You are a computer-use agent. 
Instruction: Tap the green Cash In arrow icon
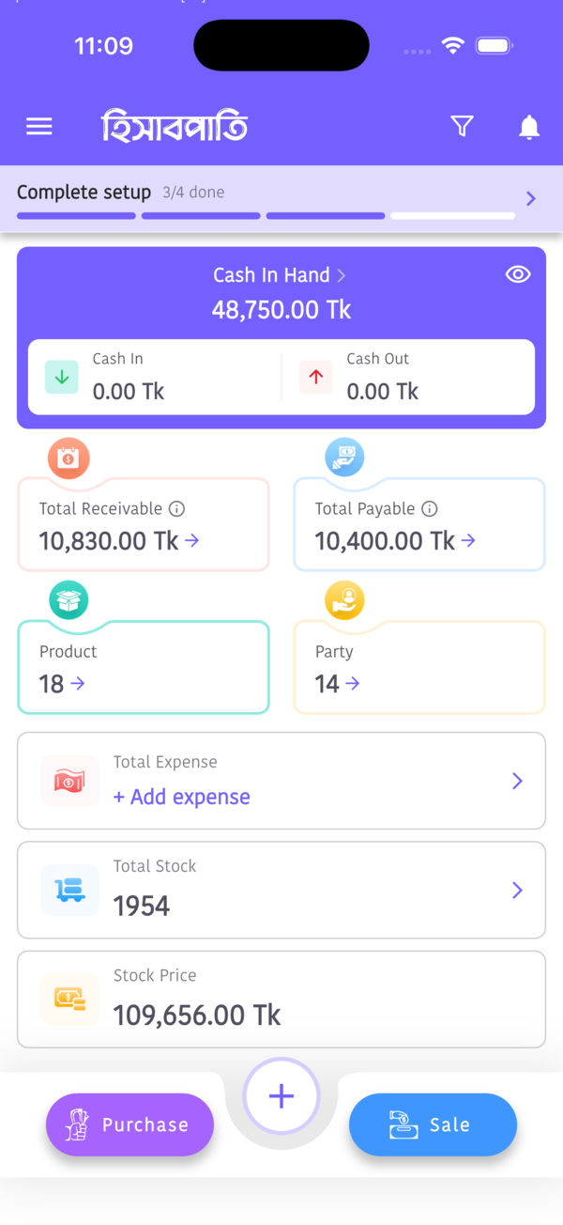click(62, 377)
